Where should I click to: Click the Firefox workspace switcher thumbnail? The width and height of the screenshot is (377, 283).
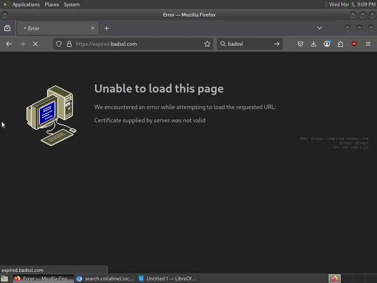(334, 279)
